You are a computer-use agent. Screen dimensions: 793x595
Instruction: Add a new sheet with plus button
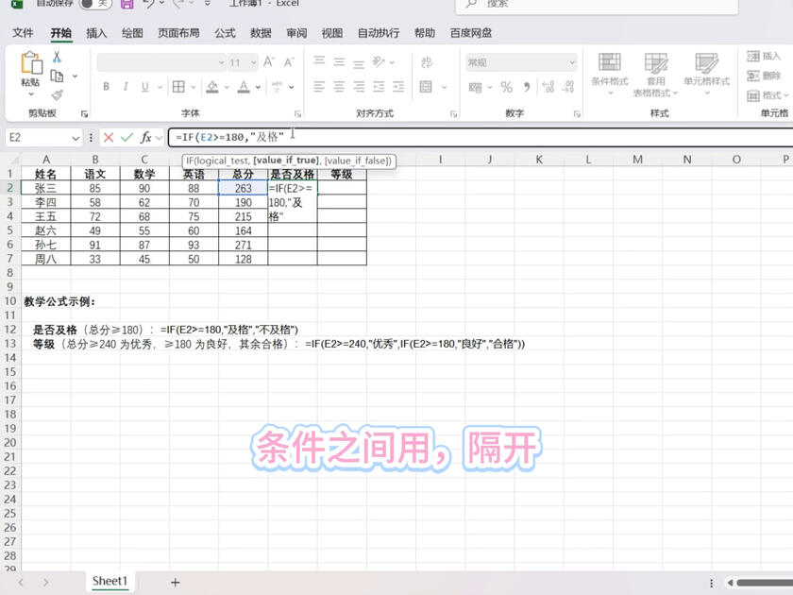coord(175,583)
